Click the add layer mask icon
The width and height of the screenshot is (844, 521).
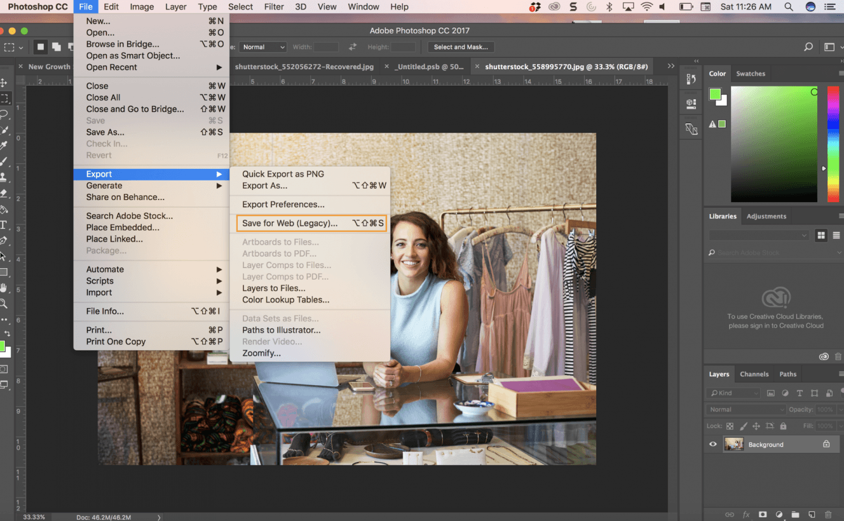[x=762, y=514]
